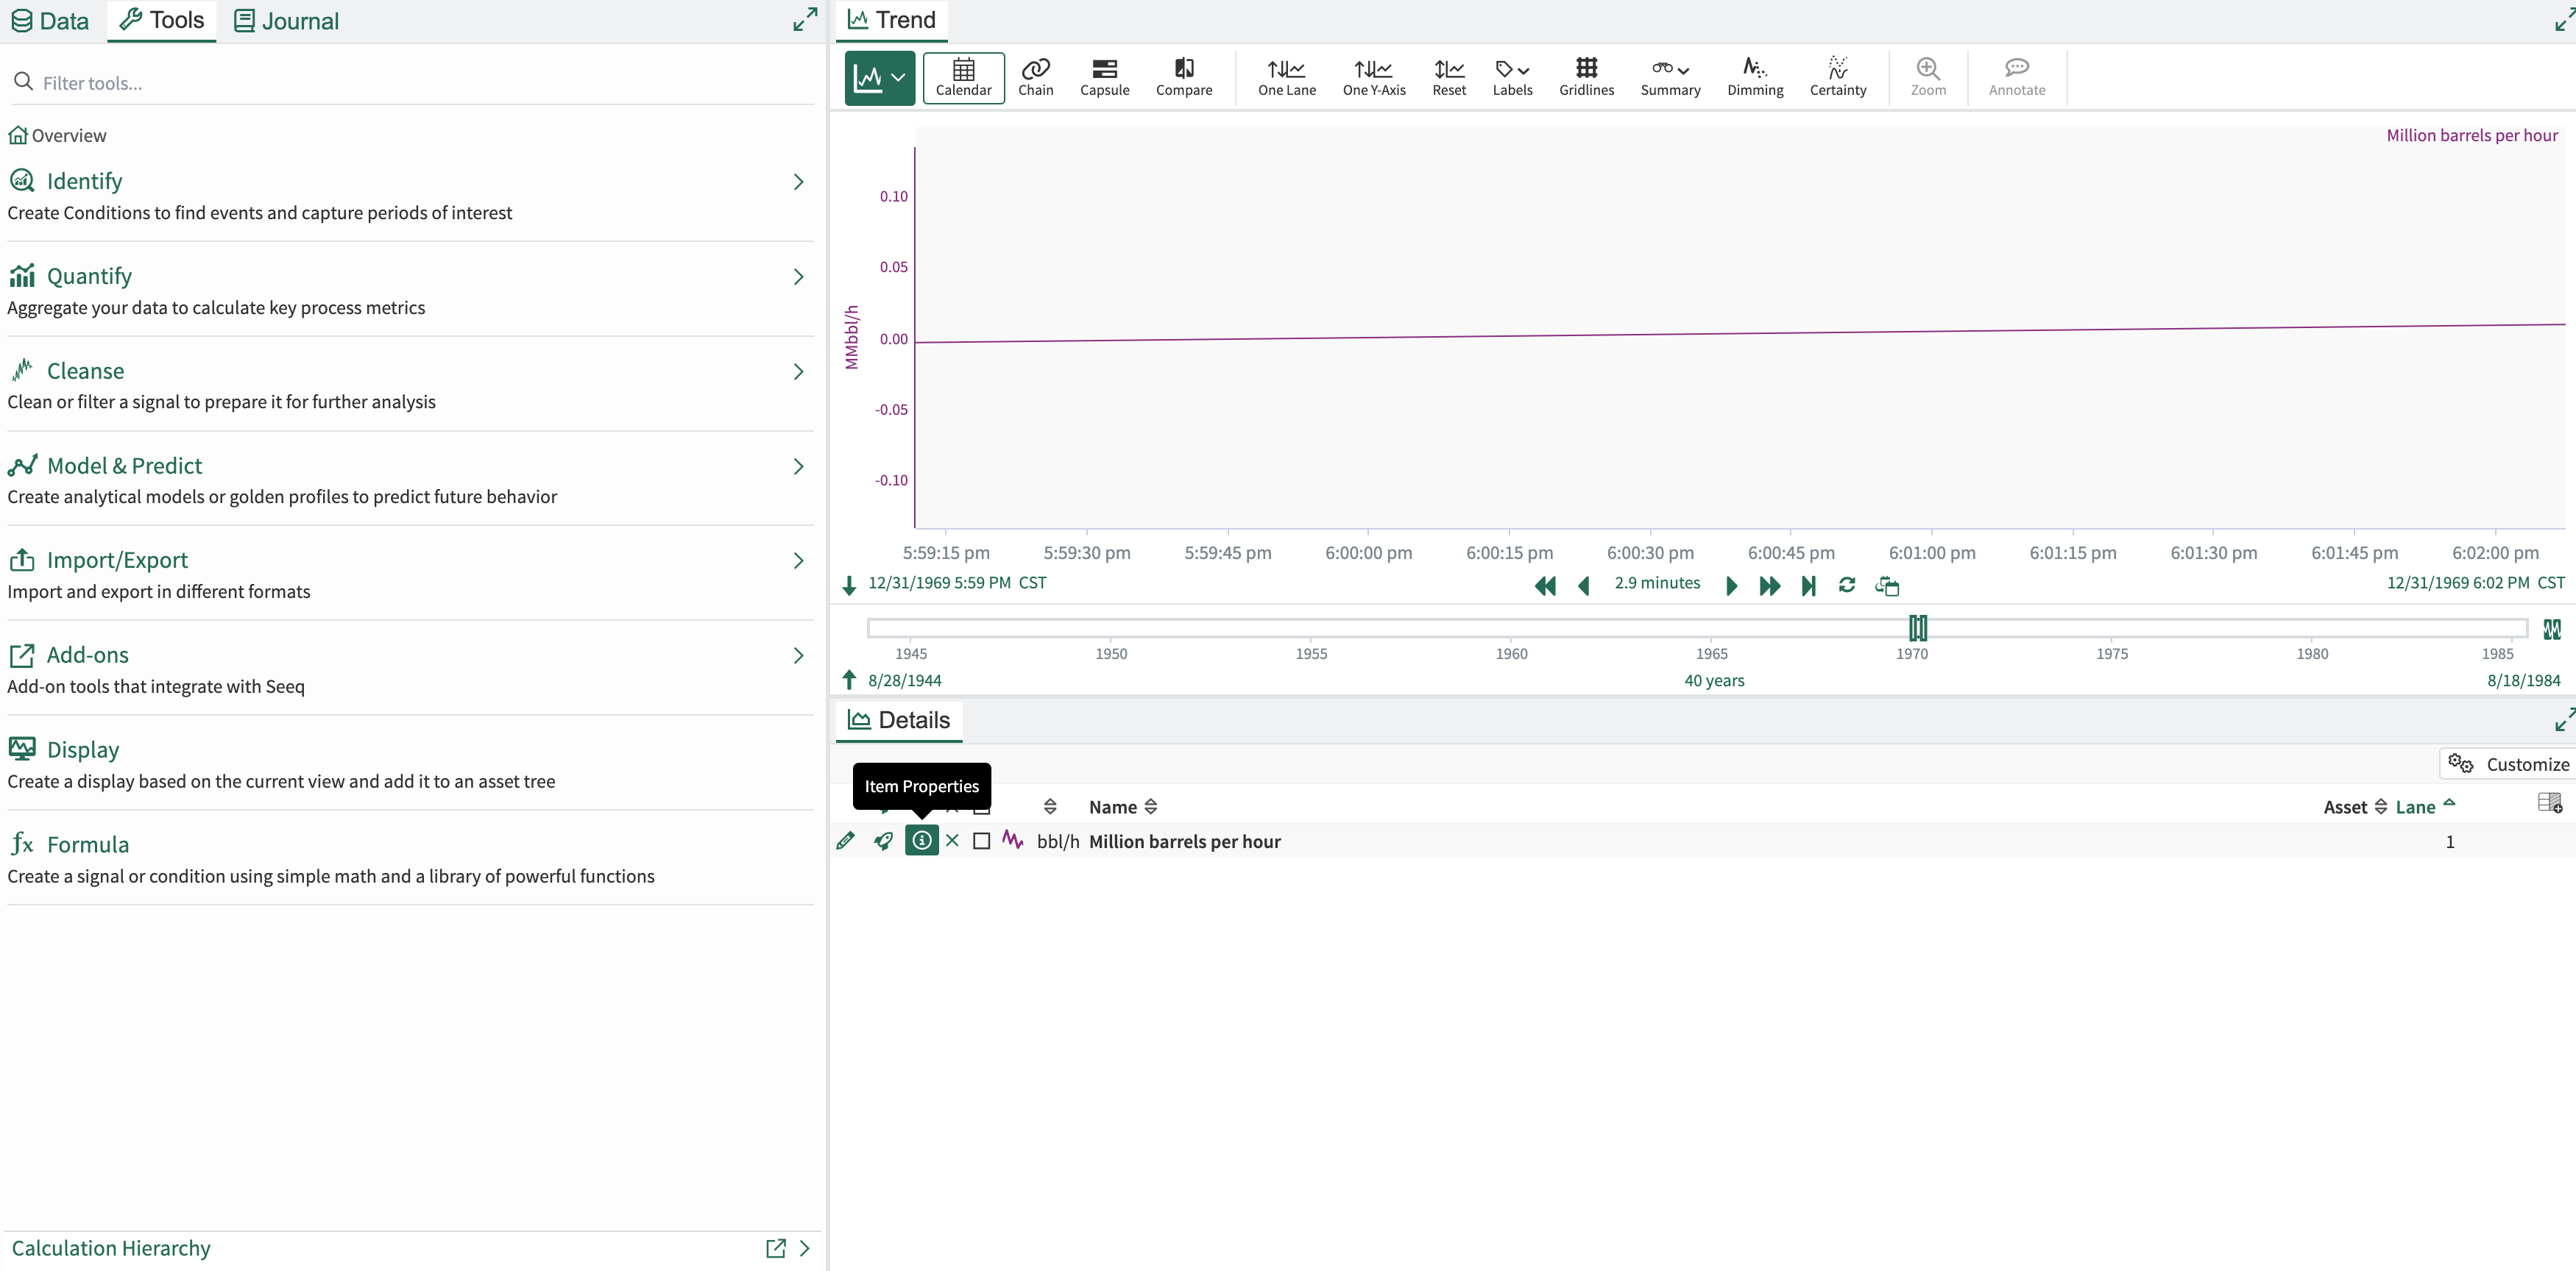The width and height of the screenshot is (2576, 1271).
Task: Toggle the Gridlines option
Action: [1586, 76]
